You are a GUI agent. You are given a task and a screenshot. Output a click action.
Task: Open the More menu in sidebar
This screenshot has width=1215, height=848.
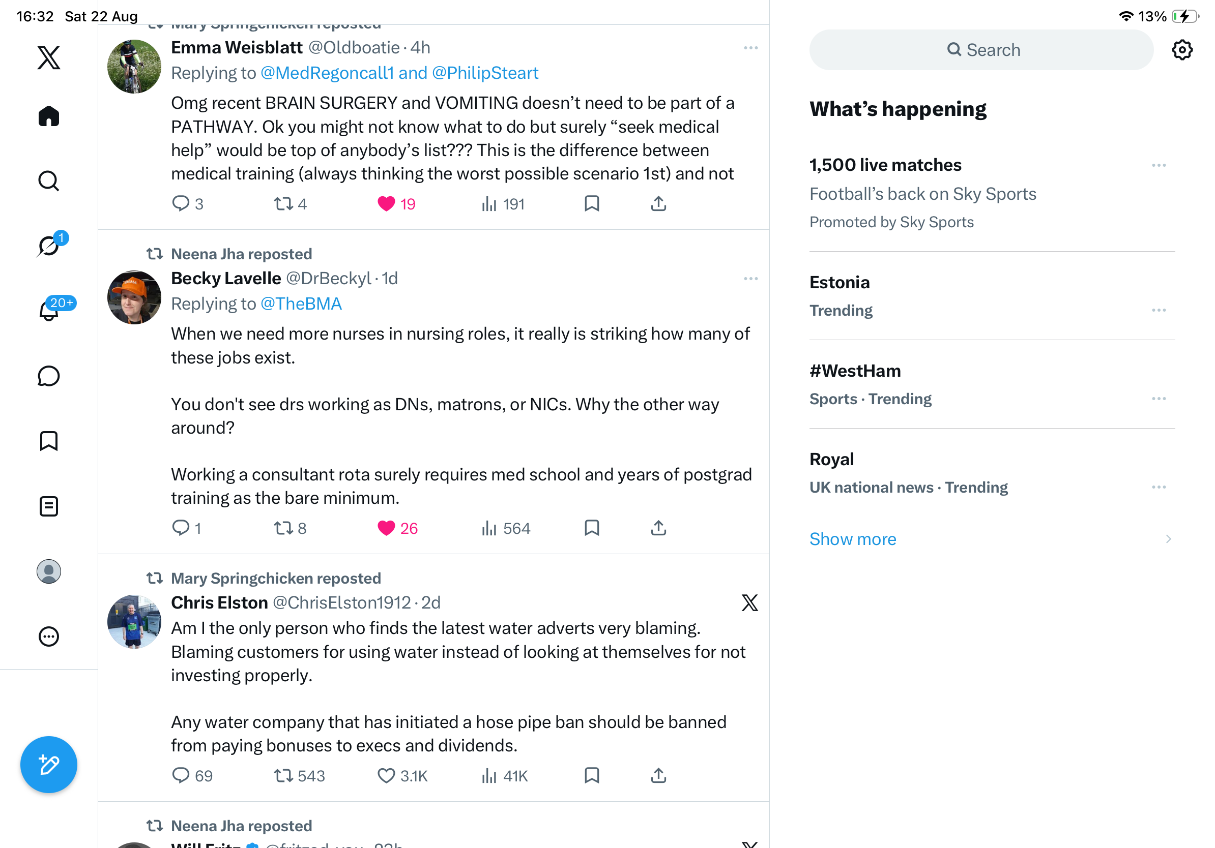[x=49, y=637]
